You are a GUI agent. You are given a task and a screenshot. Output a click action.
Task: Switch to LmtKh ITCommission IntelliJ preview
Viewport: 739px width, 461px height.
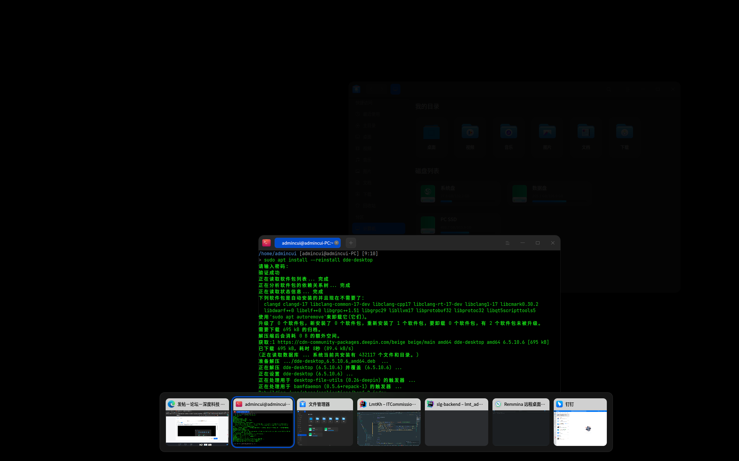(389, 422)
